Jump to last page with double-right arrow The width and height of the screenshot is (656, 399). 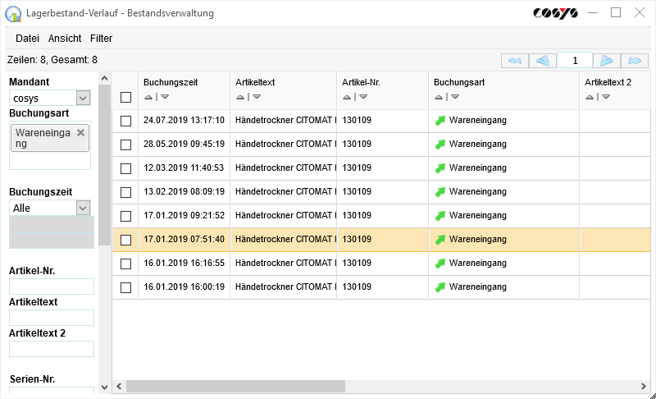(x=634, y=61)
